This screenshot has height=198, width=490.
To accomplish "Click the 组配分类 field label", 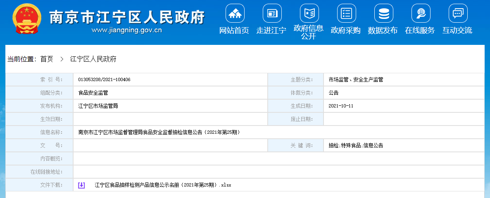I will pos(51,93).
